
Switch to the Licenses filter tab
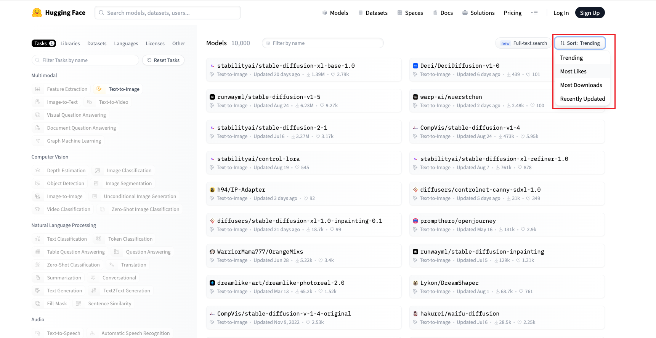point(155,43)
